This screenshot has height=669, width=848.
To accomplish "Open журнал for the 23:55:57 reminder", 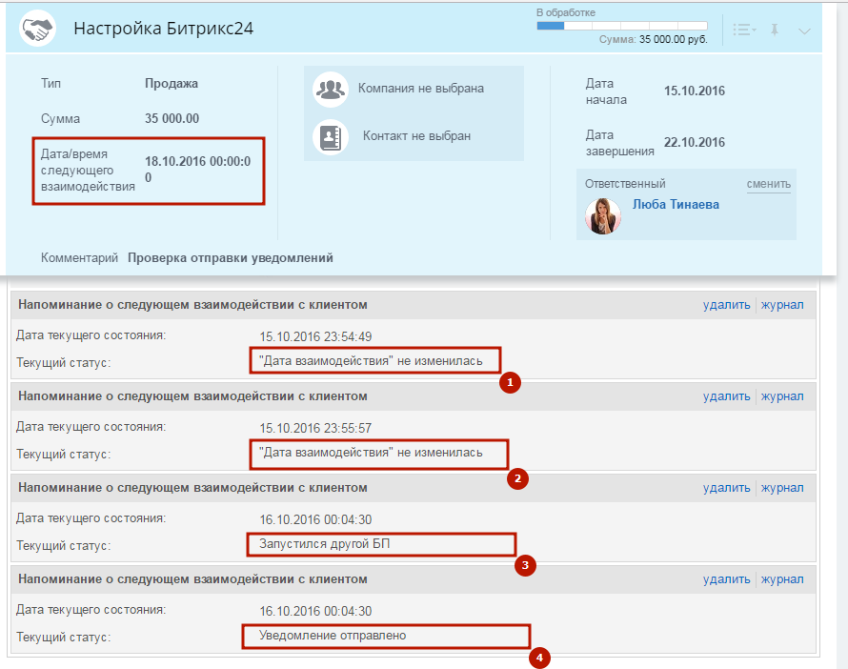I will coord(782,396).
